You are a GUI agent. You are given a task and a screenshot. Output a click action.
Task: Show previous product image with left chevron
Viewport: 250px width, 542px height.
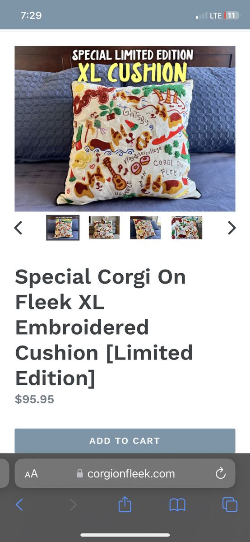click(x=18, y=228)
